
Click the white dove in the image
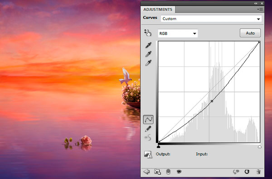pyautogui.click(x=126, y=76)
